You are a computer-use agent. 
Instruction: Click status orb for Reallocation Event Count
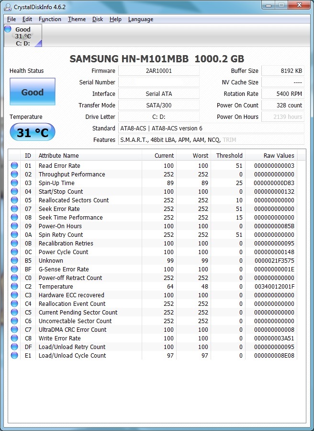[14, 303]
